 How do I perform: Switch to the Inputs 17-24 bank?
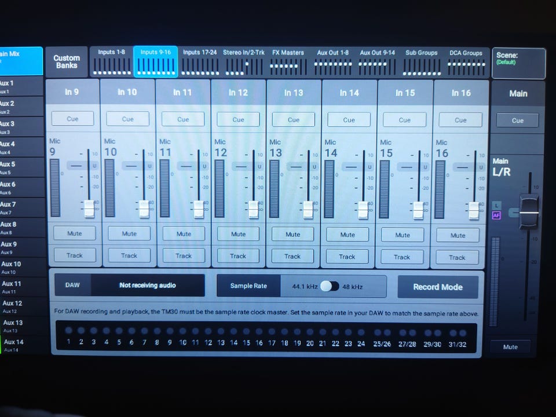pyautogui.click(x=200, y=62)
